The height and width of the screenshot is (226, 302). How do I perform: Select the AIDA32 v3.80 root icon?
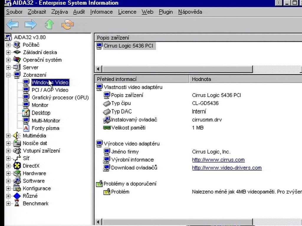point(8,37)
